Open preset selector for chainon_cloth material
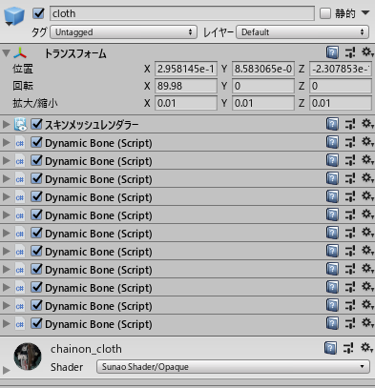This screenshot has width=375, height=388. (x=348, y=348)
